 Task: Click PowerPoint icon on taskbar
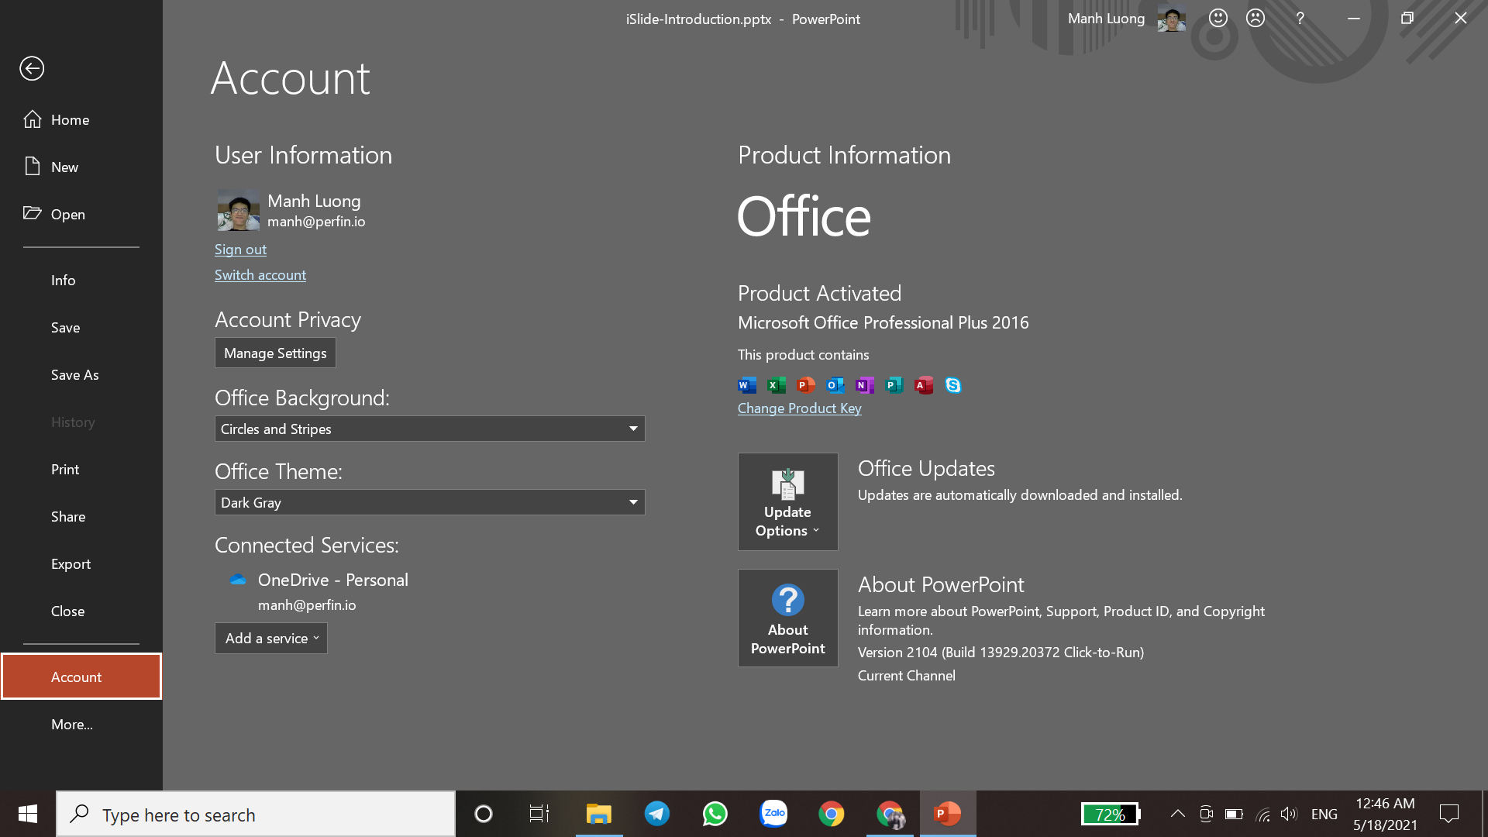pyautogui.click(x=948, y=814)
